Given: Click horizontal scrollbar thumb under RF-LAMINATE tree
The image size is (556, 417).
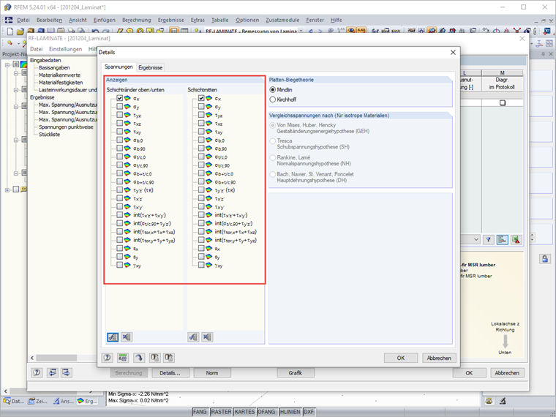Looking at the screenshot, I should click(x=56, y=358).
